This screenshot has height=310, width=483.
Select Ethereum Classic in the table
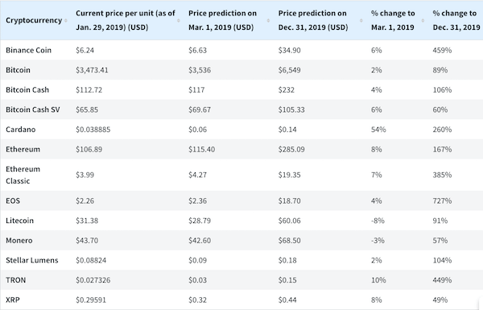[23, 175]
